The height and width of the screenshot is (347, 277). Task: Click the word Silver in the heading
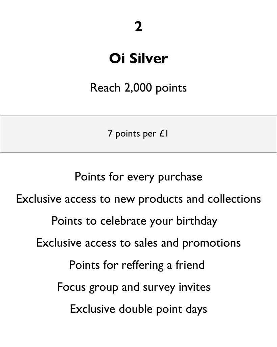coord(149,59)
